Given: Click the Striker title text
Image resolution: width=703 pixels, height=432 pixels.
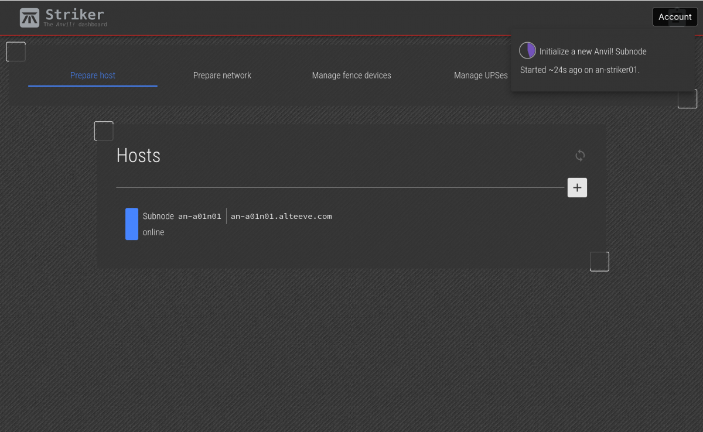Looking at the screenshot, I should click(x=75, y=15).
